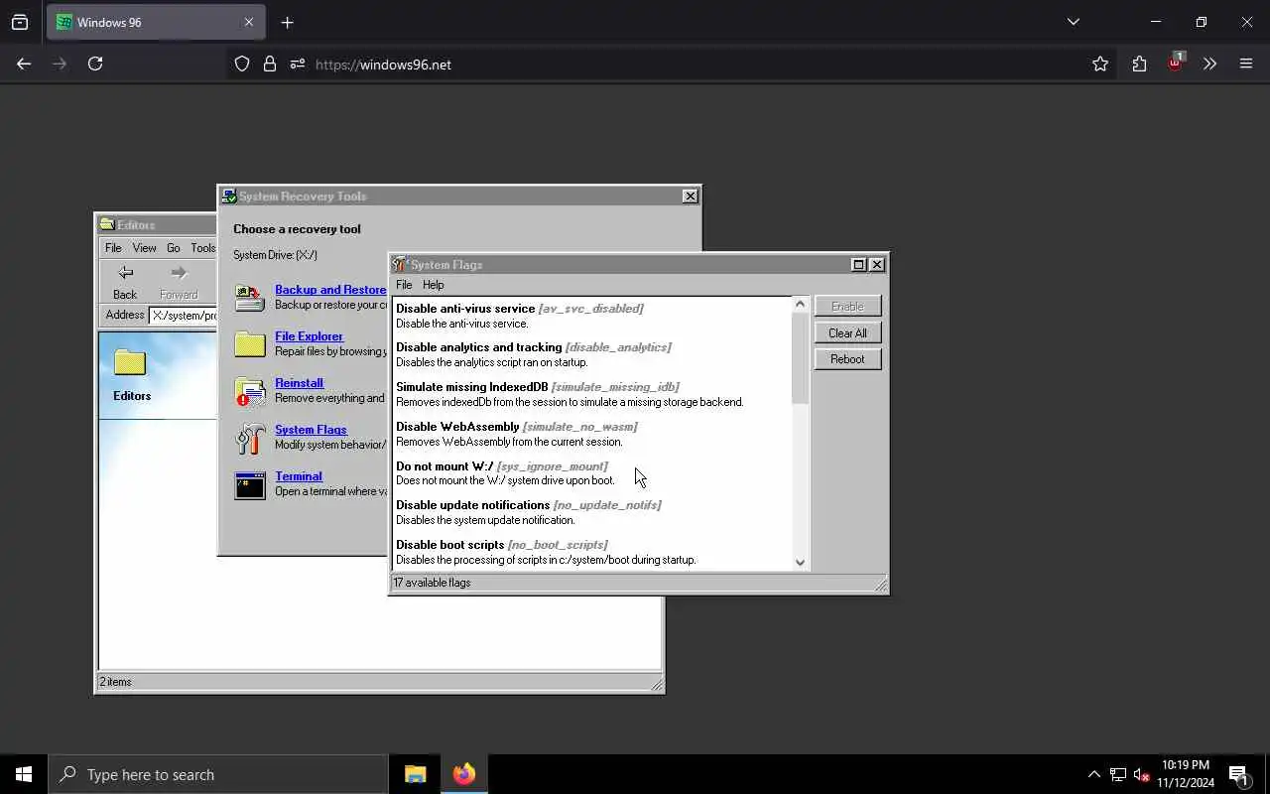Open the System Flags link

pyautogui.click(x=311, y=430)
